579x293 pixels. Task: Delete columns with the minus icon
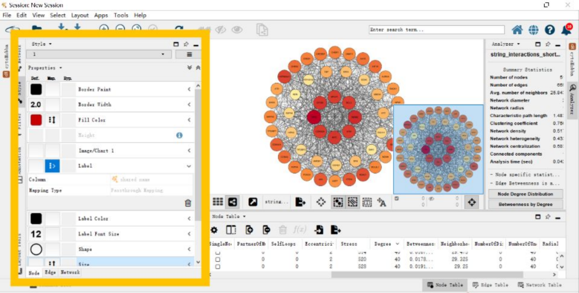[x=266, y=230]
